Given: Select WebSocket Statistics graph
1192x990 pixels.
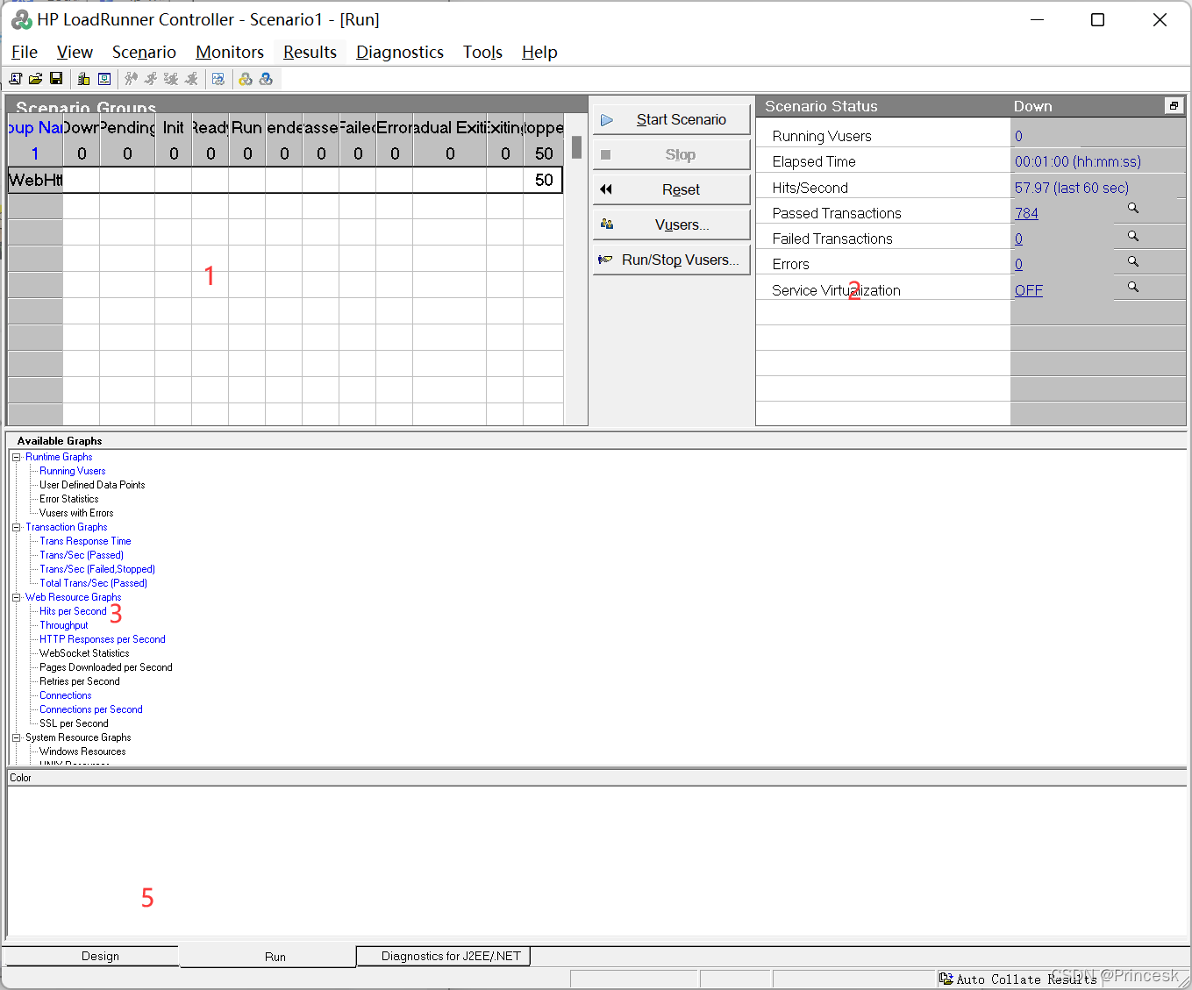Looking at the screenshot, I should pos(84,653).
